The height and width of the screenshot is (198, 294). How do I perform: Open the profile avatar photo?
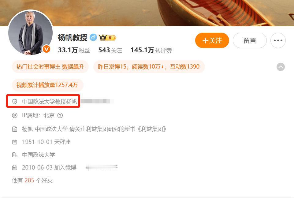(x=30, y=32)
